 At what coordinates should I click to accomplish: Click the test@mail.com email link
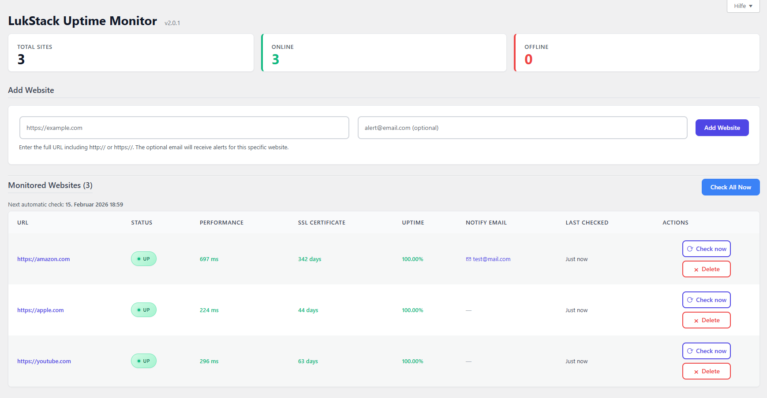[x=491, y=259]
